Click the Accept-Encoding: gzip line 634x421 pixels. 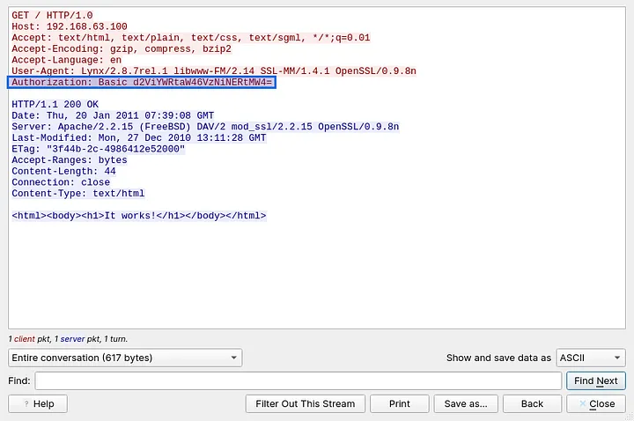[x=122, y=49]
